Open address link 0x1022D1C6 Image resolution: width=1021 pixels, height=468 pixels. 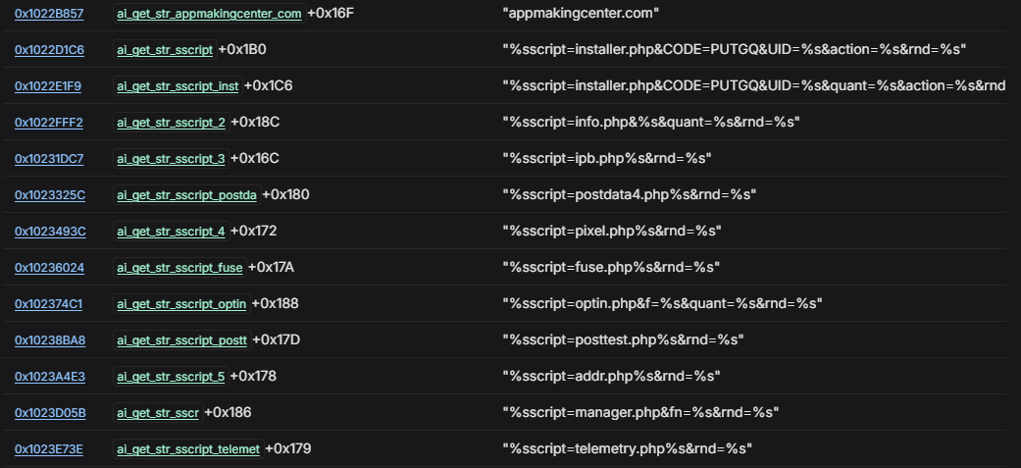tap(49, 49)
